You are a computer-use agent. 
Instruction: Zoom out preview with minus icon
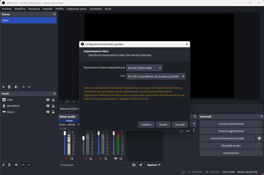pos(61,101)
